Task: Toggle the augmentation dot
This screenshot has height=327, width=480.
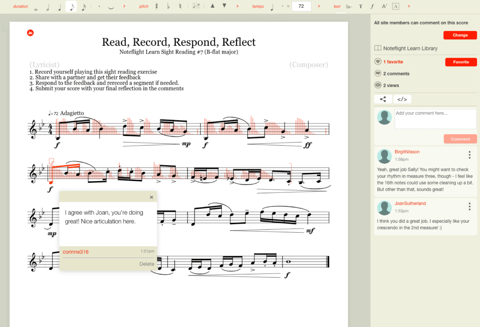Action: click(99, 6)
